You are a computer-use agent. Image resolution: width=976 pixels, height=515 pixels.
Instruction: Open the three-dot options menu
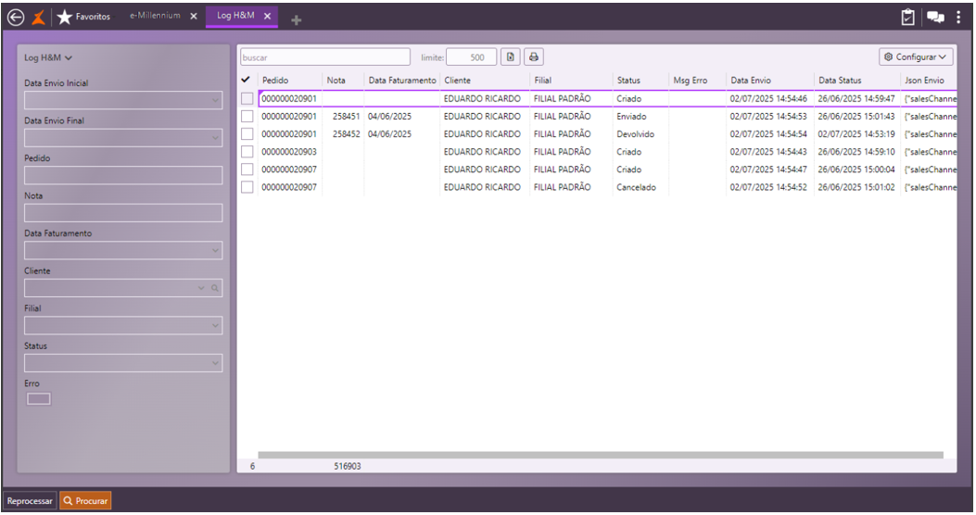pyautogui.click(x=958, y=18)
